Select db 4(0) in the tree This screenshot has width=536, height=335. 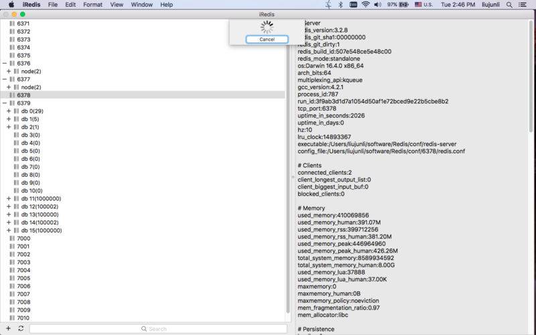tap(30, 143)
